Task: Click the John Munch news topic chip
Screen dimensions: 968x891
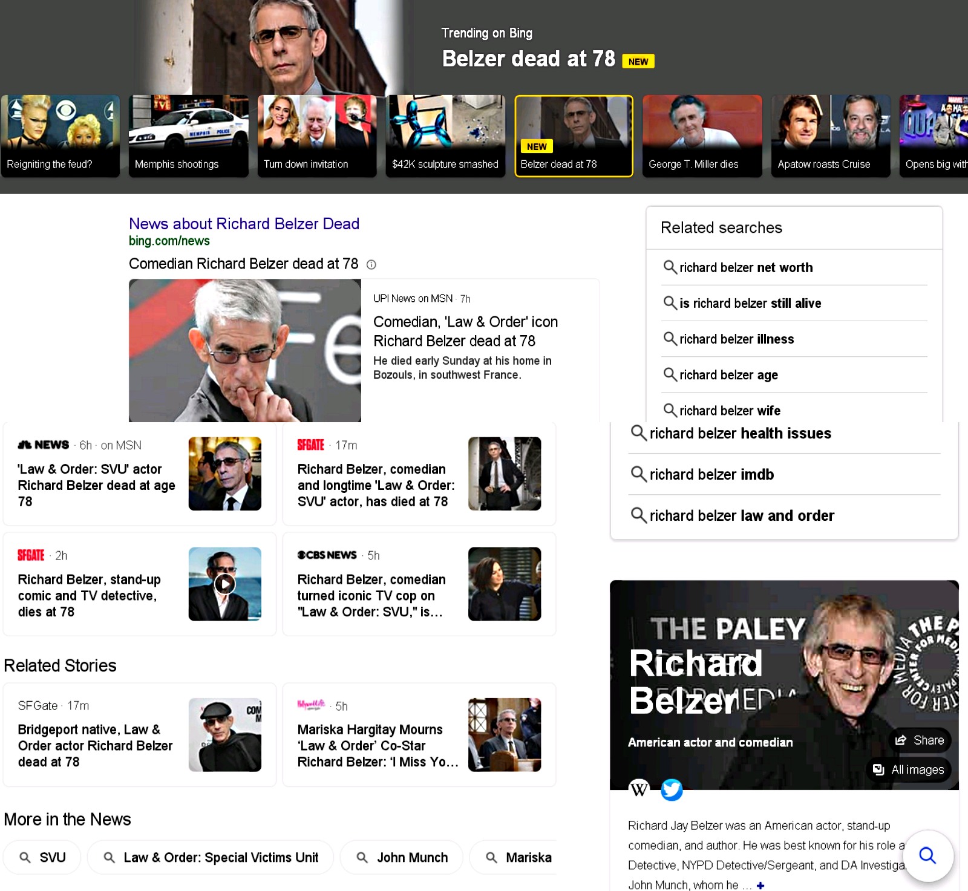Action: tap(402, 857)
